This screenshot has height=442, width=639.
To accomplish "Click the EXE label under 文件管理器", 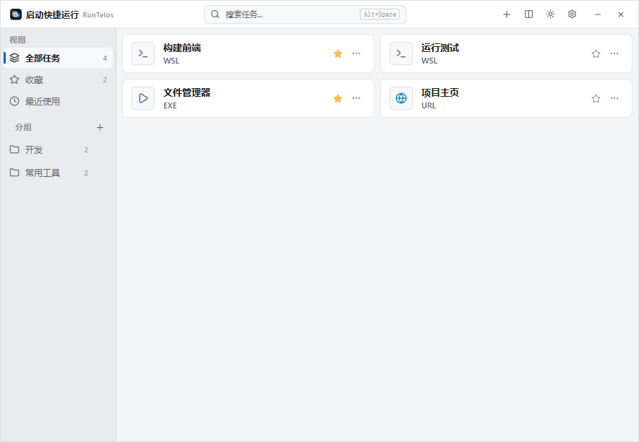I will (170, 105).
